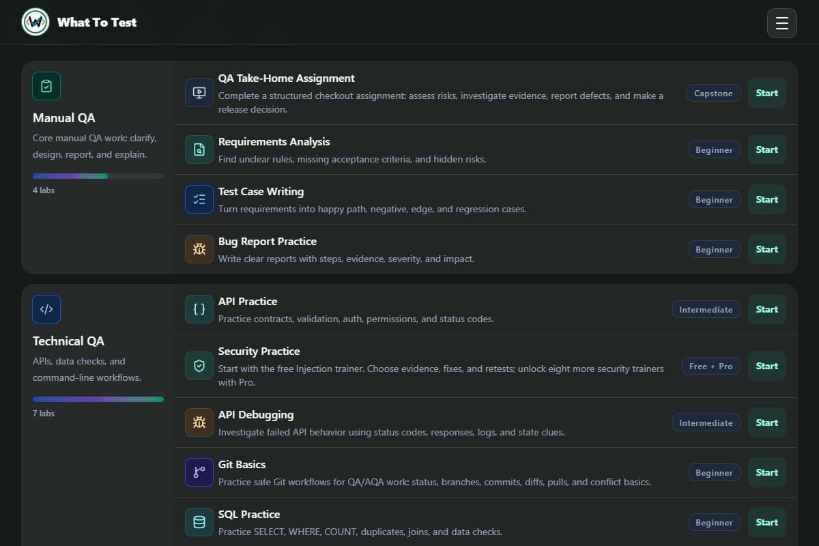This screenshot has width=819, height=546.
Task: Open the QA Take-Home Assignment title
Action: (x=287, y=78)
